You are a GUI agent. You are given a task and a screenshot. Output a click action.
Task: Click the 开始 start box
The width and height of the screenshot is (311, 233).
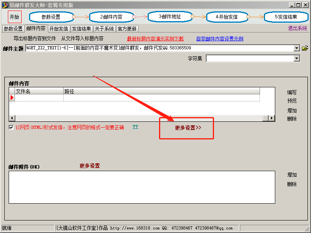pyautogui.click(x=15, y=17)
